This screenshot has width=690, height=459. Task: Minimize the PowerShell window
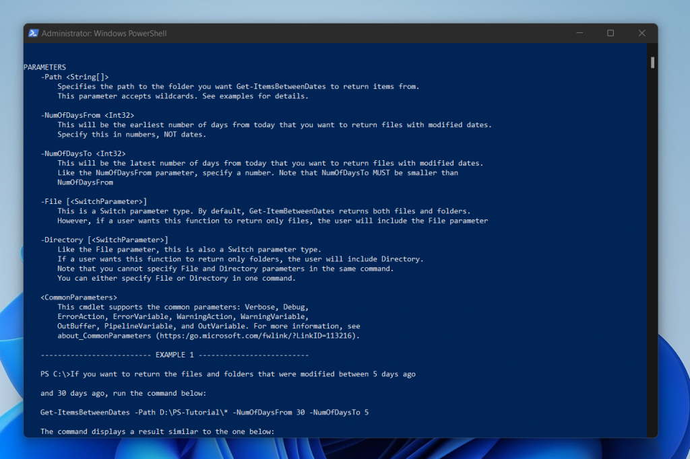tap(579, 34)
